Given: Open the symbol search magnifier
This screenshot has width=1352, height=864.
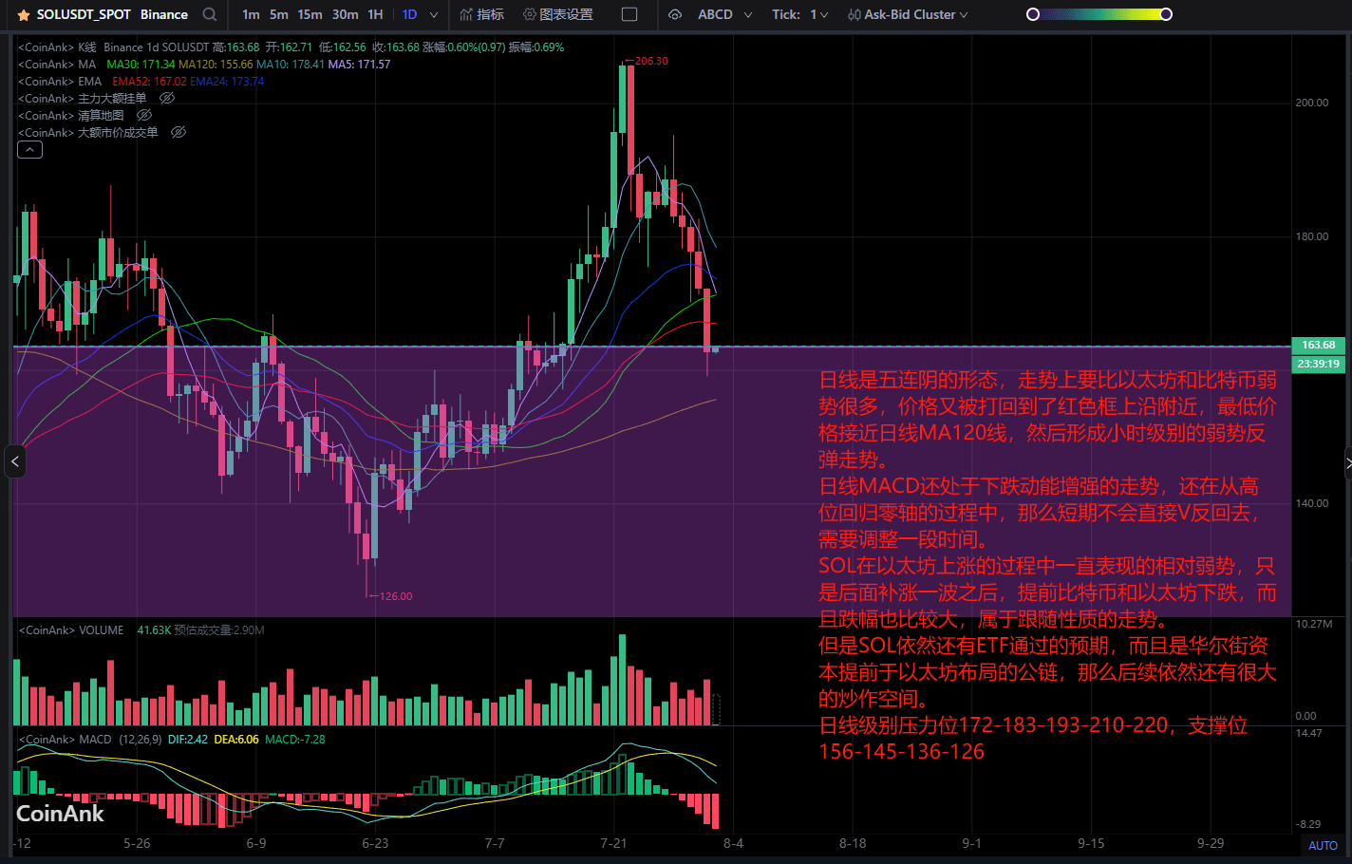Looking at the screenshot, I should [210, 15].
